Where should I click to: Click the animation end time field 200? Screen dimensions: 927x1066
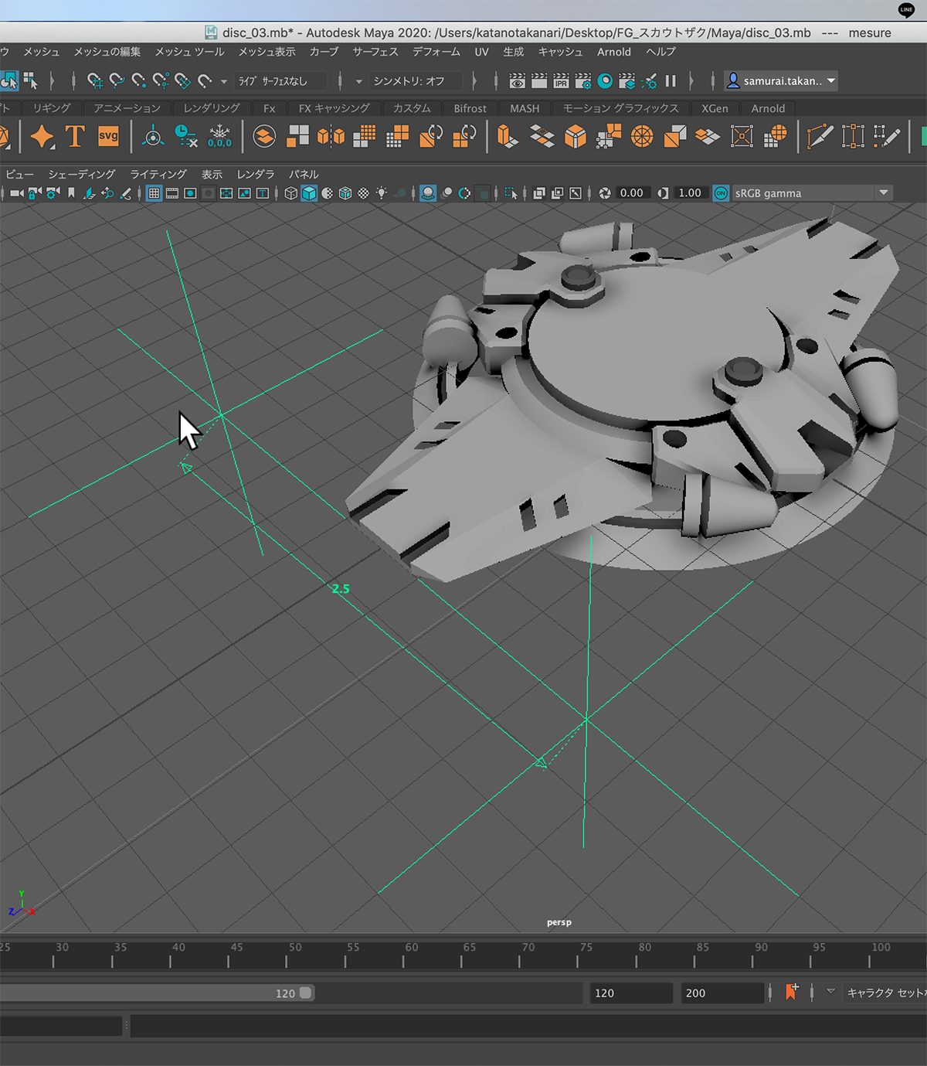722,993
